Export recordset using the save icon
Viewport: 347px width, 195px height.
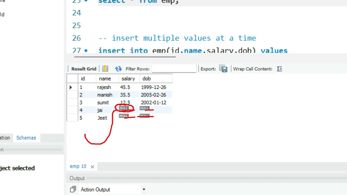tap(223, 69)
